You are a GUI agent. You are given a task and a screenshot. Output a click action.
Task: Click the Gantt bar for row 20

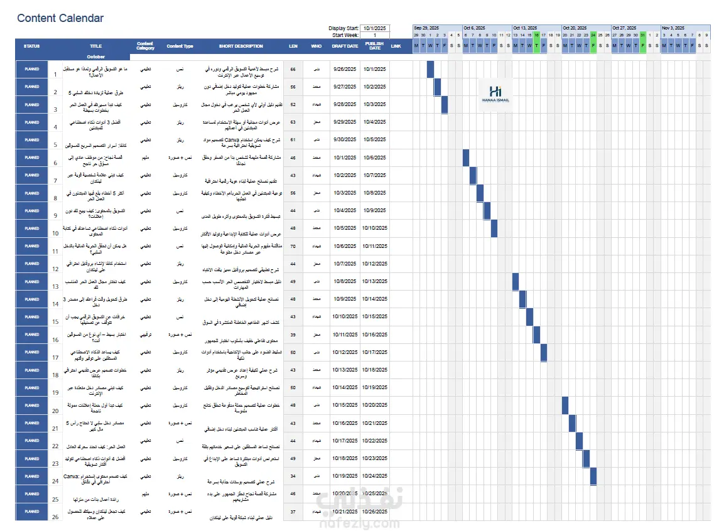coord(565,405)
